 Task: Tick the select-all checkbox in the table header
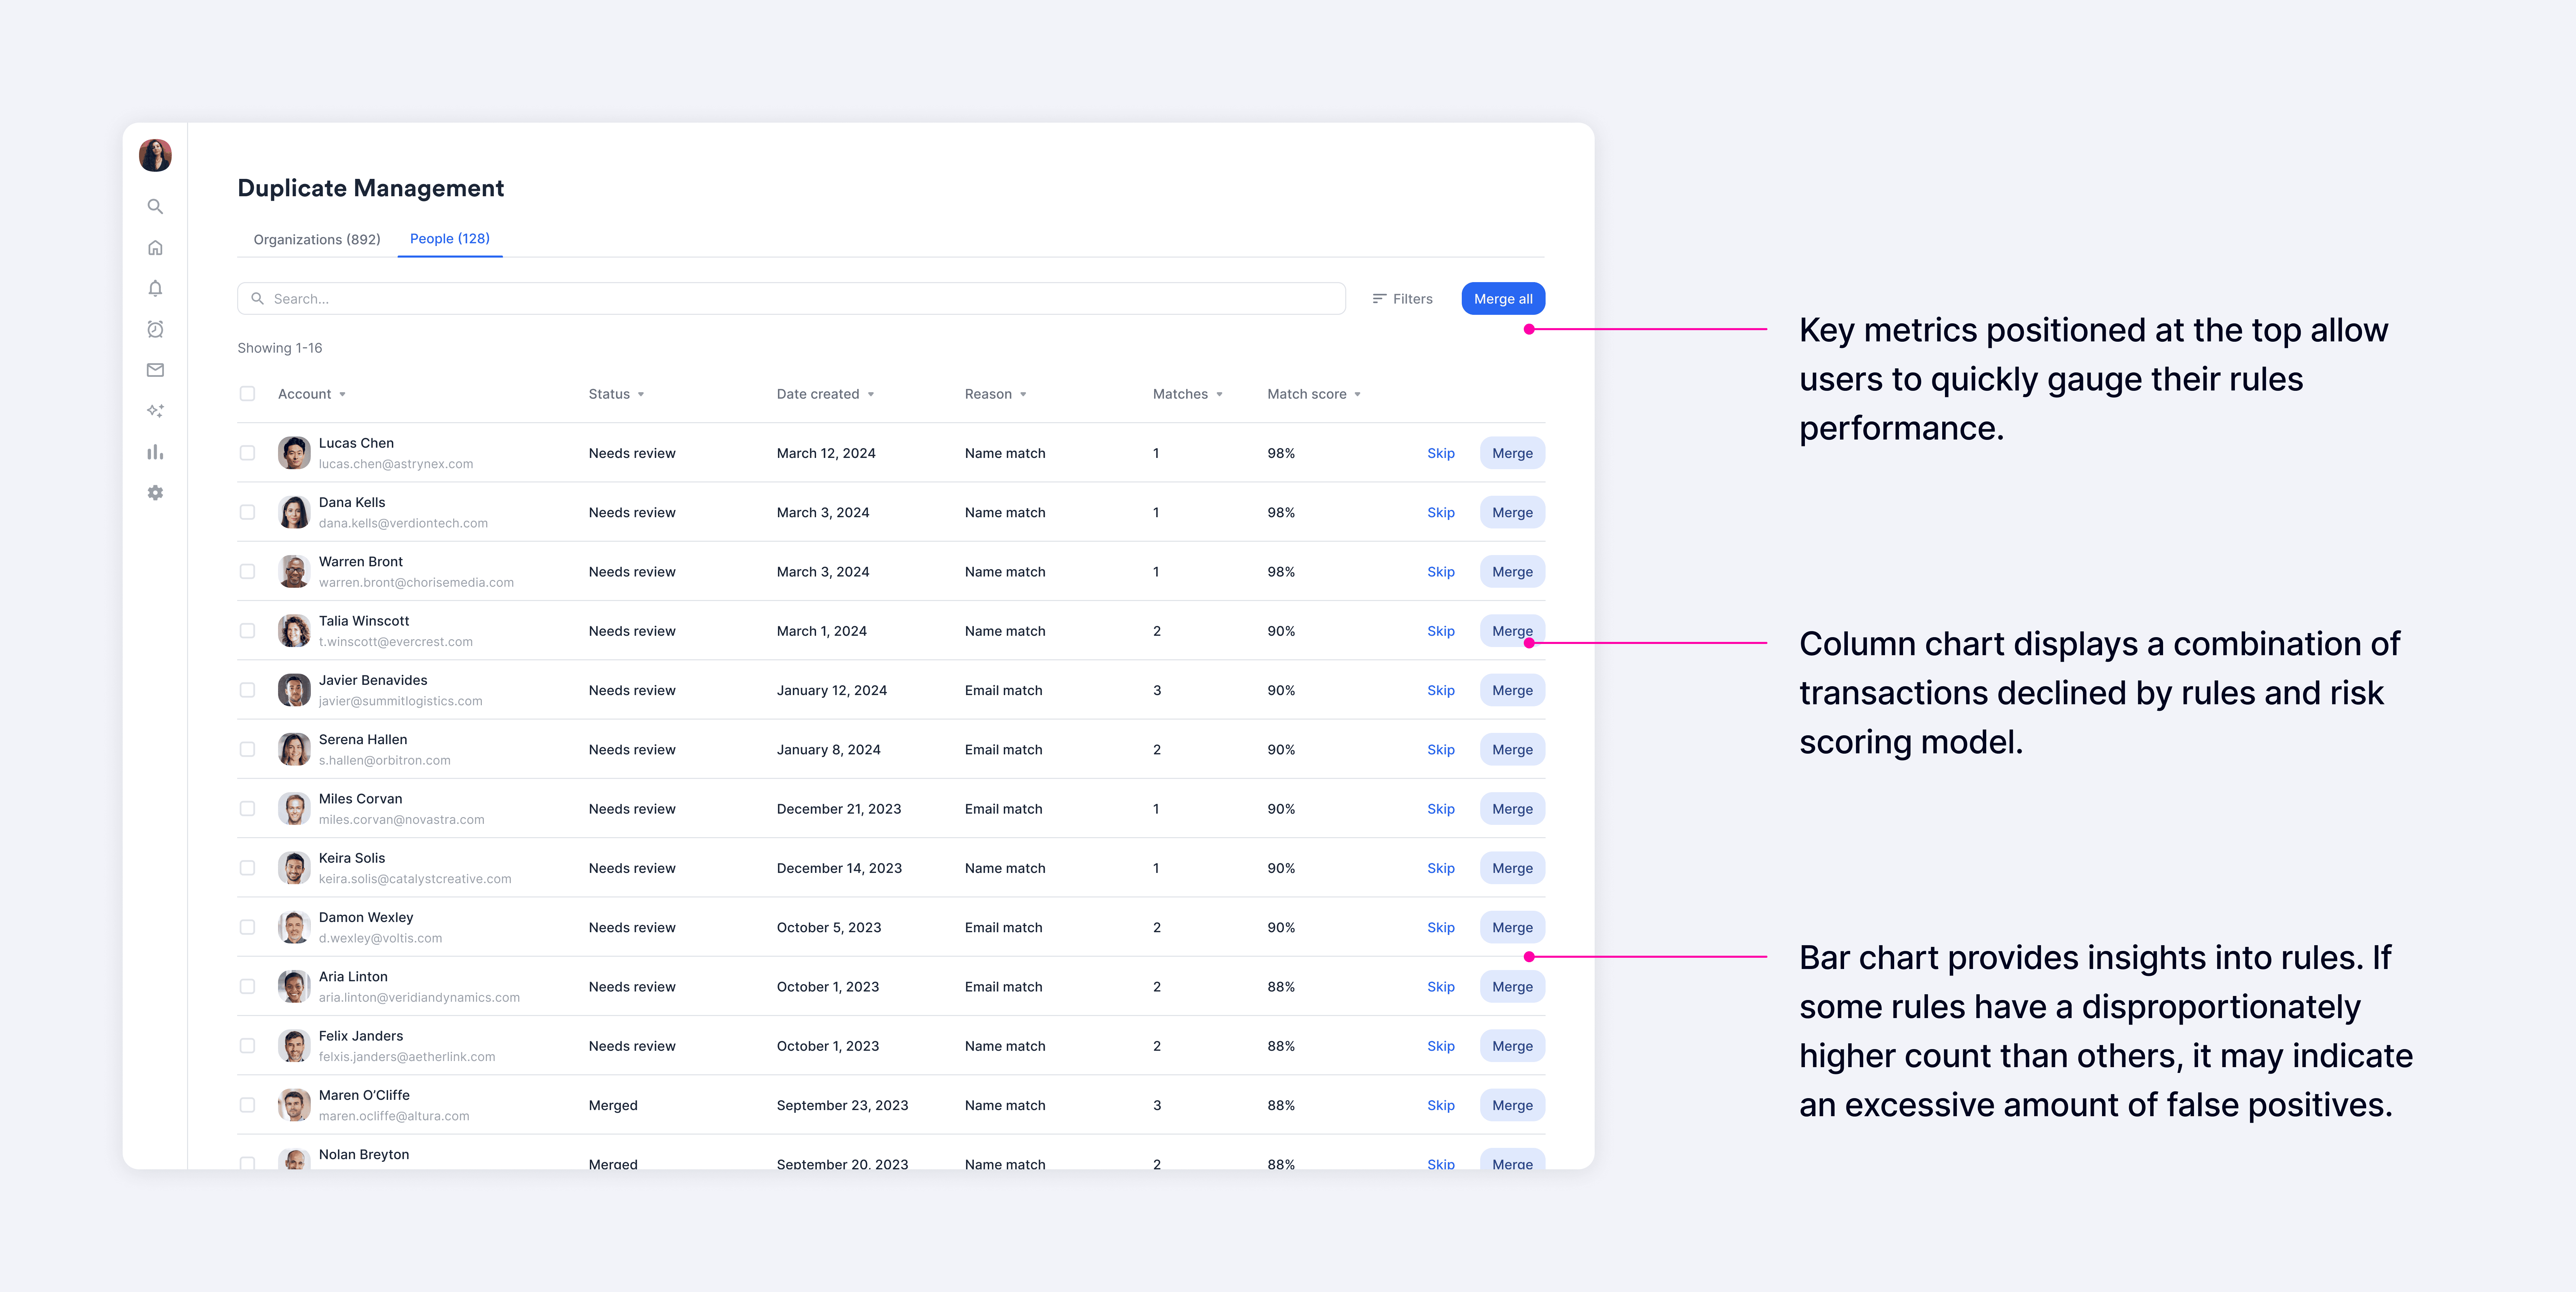[x=247, y=394]
